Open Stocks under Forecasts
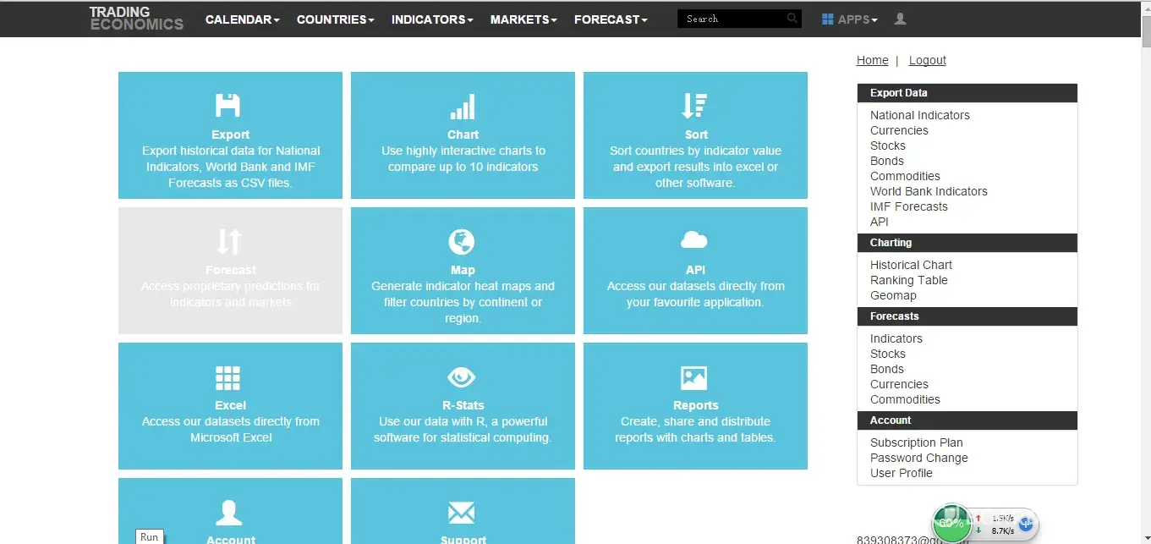1151x544 pixels. (888, 354)
